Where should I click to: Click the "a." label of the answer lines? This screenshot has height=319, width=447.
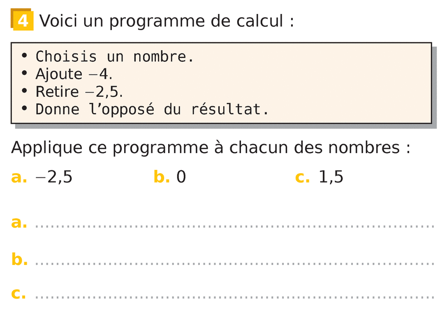pos(19,223)
